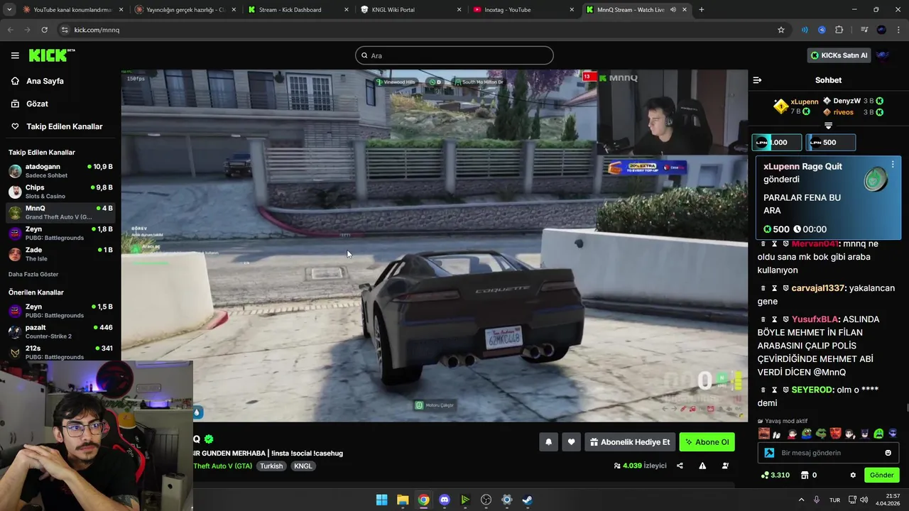Open Chips channel in followed list
This screenshot has width=909, height=511.
coord(60,192)
